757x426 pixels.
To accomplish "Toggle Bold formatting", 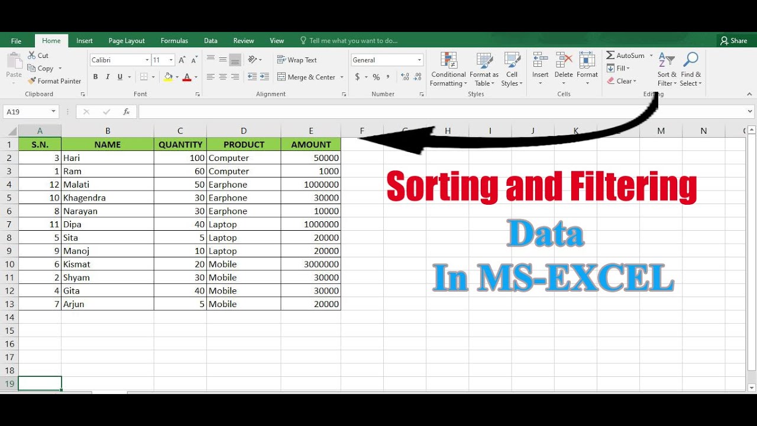I will pyautogui.click(x=95, y=77).
